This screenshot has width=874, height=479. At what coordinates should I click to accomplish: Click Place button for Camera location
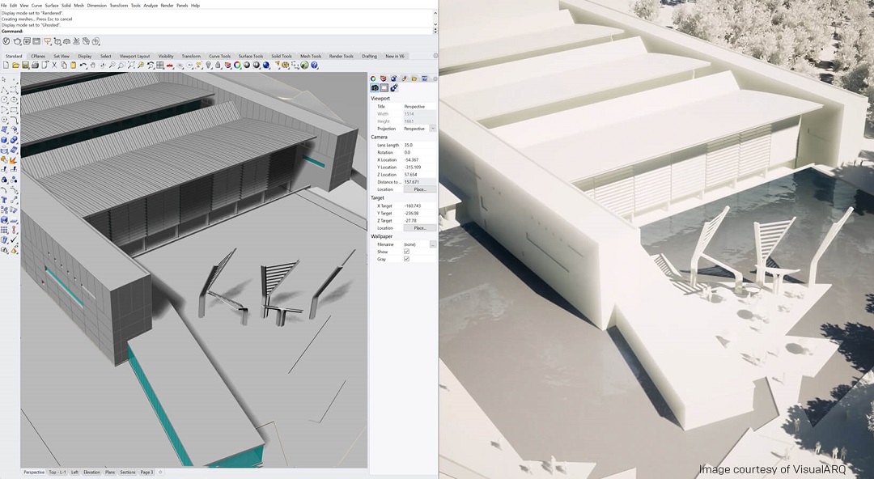point(419,189)
